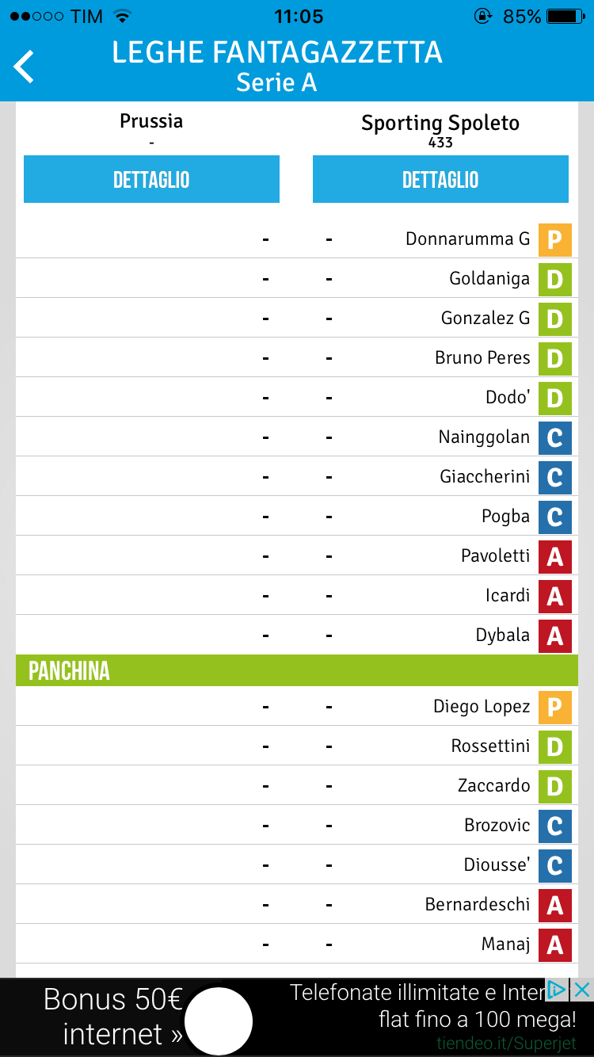Select the Prussia team name
594x1057 pixels.
click(x=151, y=121)
